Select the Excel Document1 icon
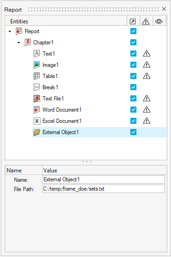 pyautogui.click(x=37, y=121)
